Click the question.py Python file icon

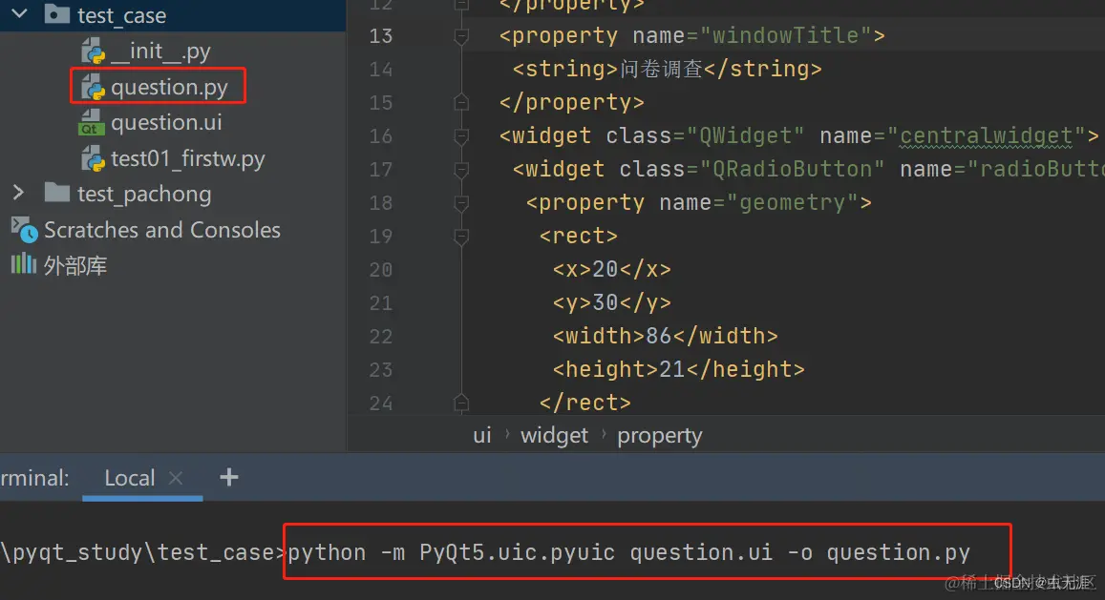pos(93,87)
